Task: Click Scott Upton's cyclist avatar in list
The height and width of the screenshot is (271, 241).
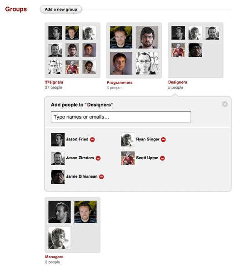Action: 128,158
